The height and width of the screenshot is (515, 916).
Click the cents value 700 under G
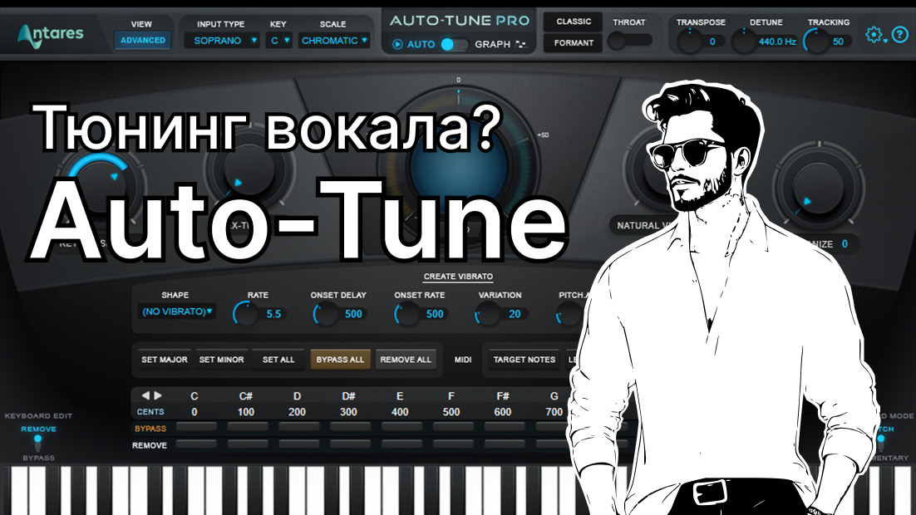pyautogui.click(x=554, y=412)
